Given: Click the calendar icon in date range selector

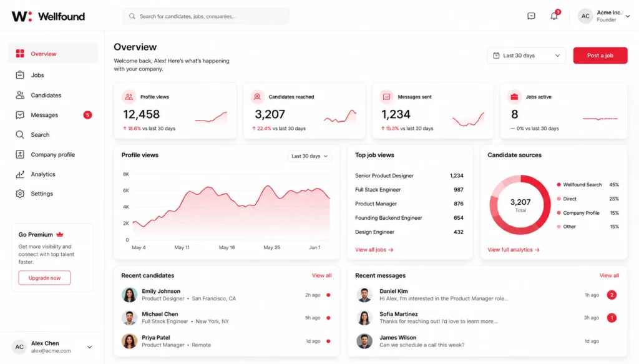Looking at the screenshot, I should click(x=496, y=56).
